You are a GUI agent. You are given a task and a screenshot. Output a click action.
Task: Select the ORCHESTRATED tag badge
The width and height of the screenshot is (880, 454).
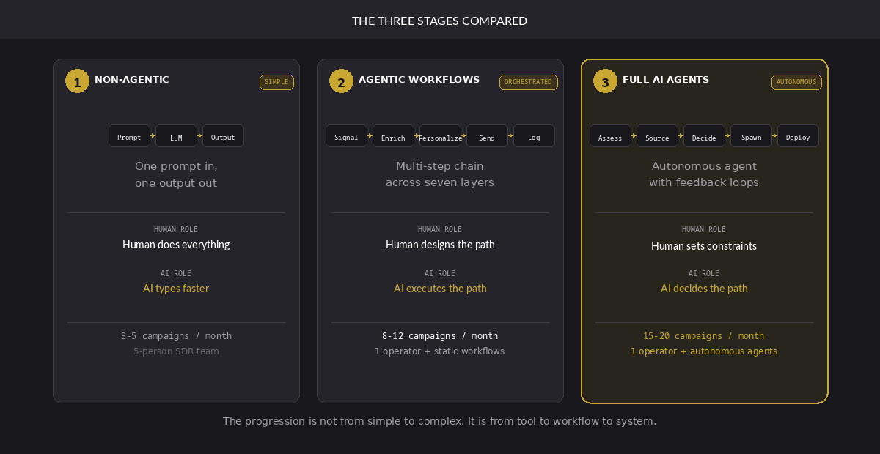tap(528, 82)
